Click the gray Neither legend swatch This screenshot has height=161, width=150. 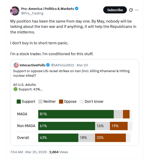click(40, 102)
